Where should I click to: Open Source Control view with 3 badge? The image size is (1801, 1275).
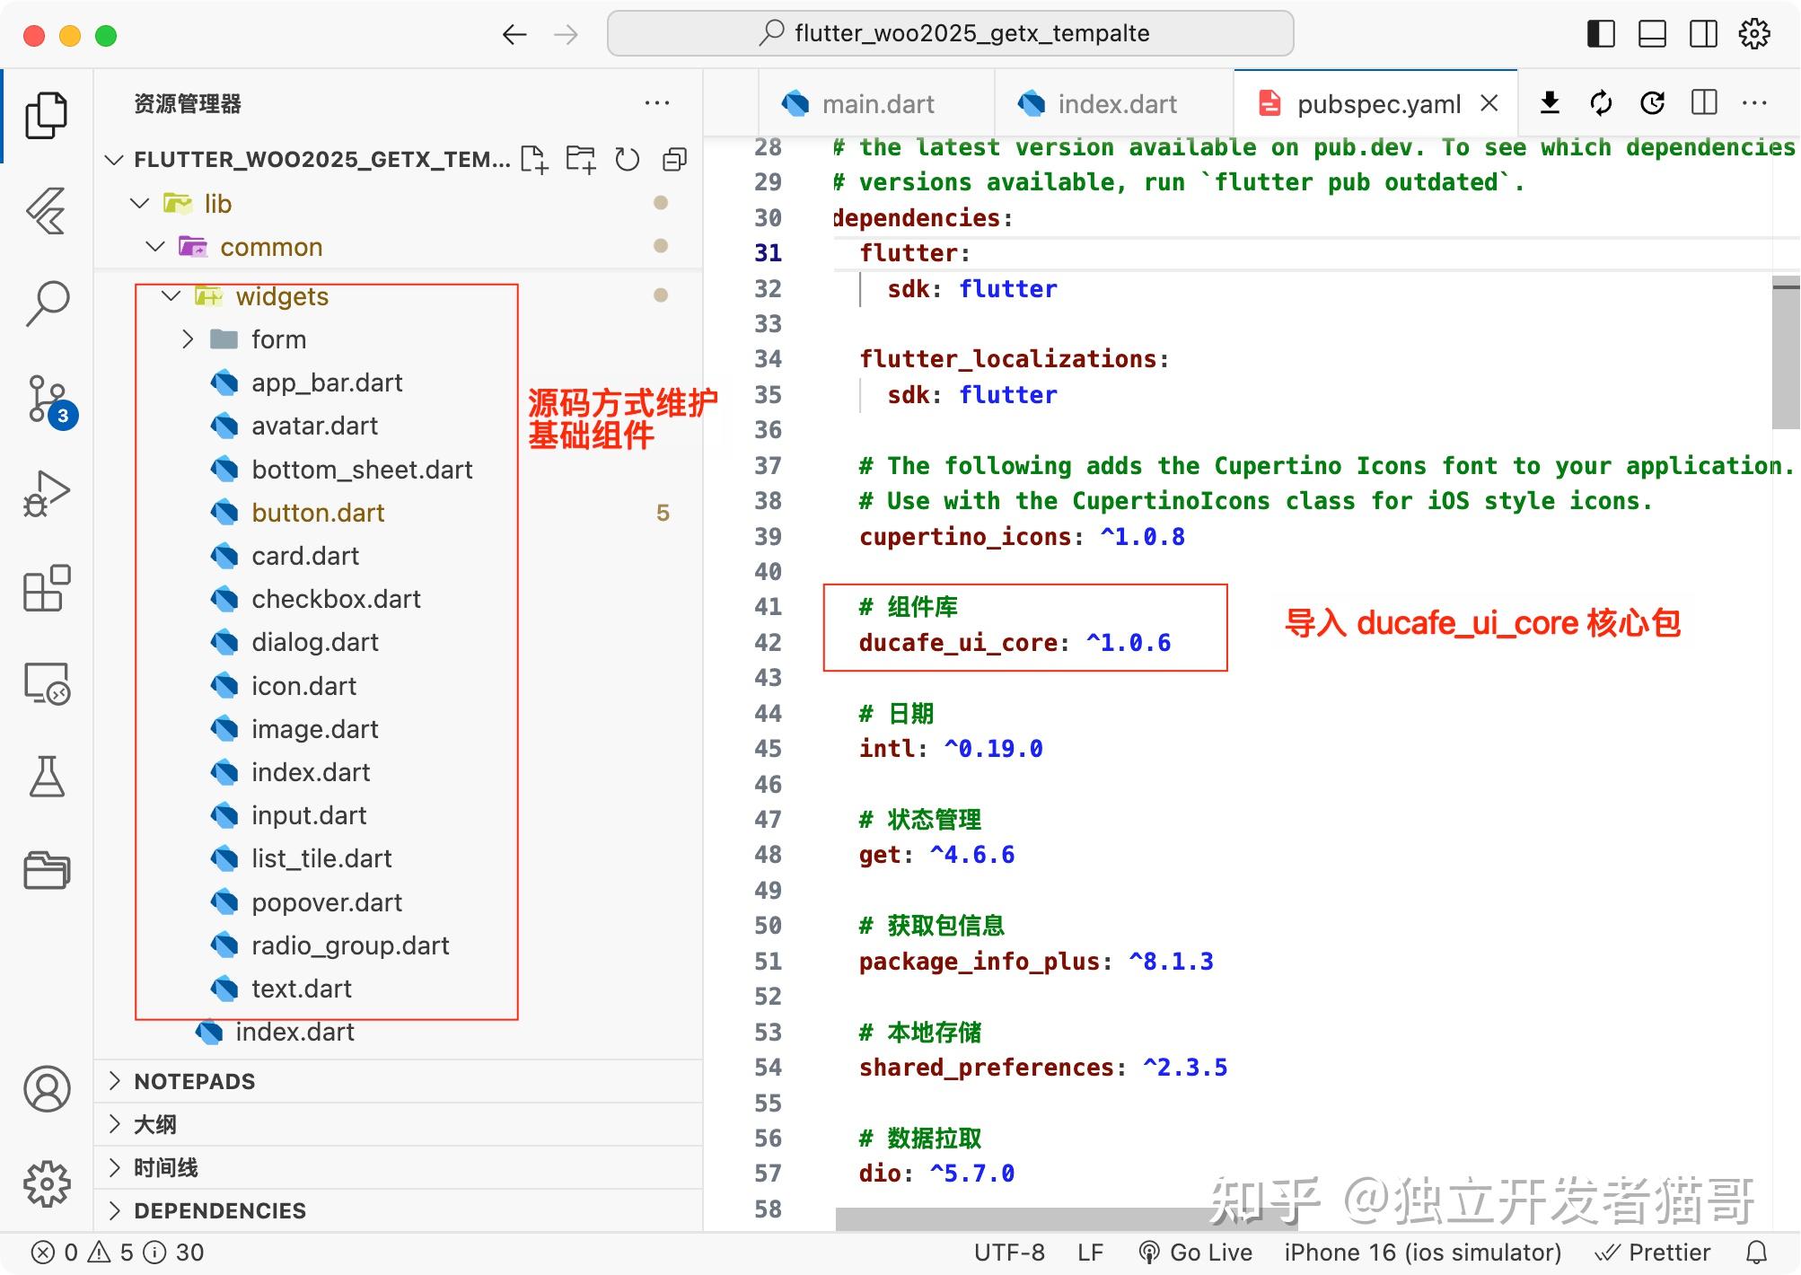(48, 400)
